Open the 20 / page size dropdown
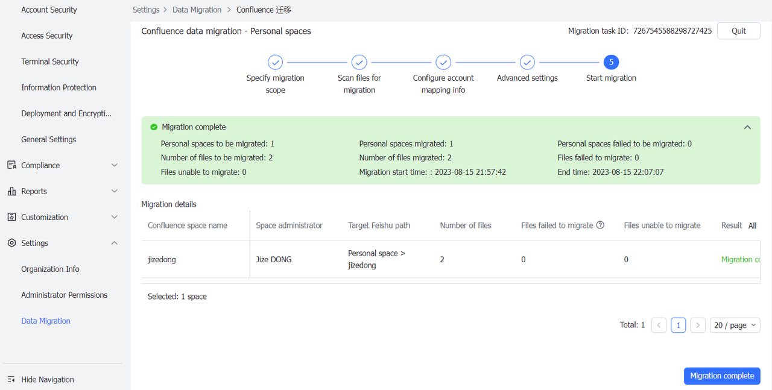The image size is (772, 390). tap(735, 325)
